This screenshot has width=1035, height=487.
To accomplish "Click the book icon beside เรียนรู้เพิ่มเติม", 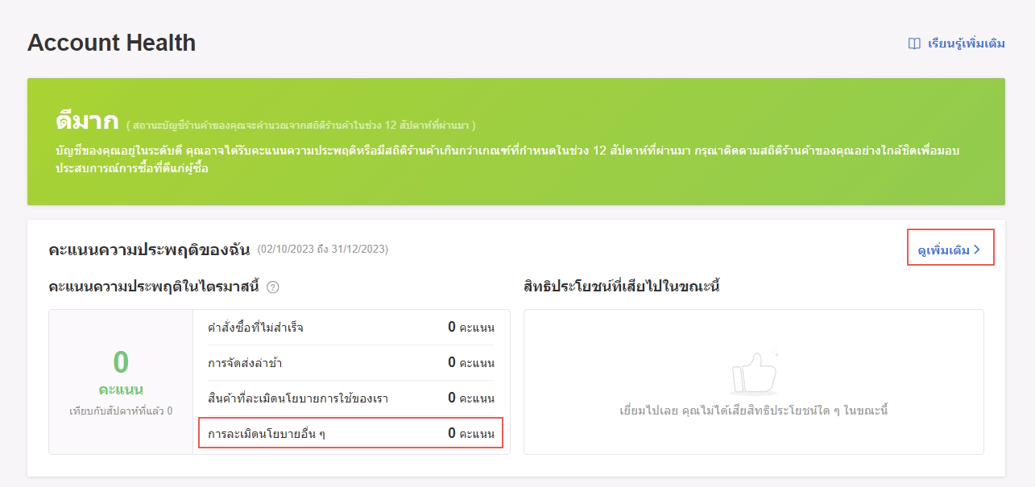I will 914,43.
